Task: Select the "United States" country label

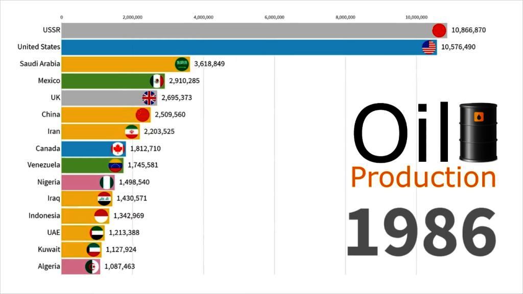Action: [x=39, y=47]
